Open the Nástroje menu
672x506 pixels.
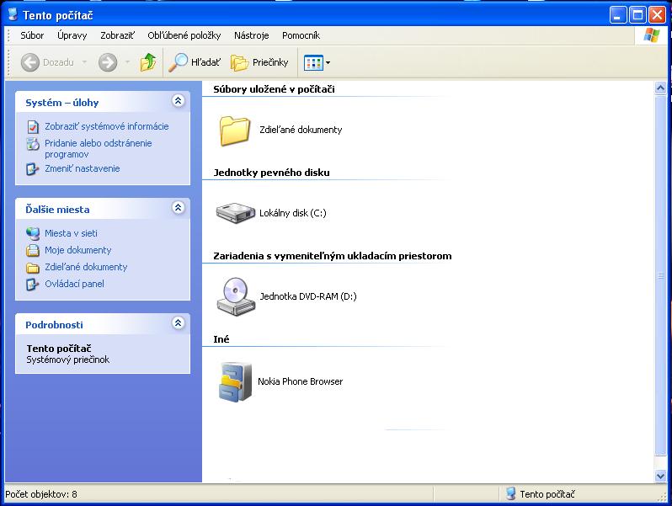tap(251, 35)
